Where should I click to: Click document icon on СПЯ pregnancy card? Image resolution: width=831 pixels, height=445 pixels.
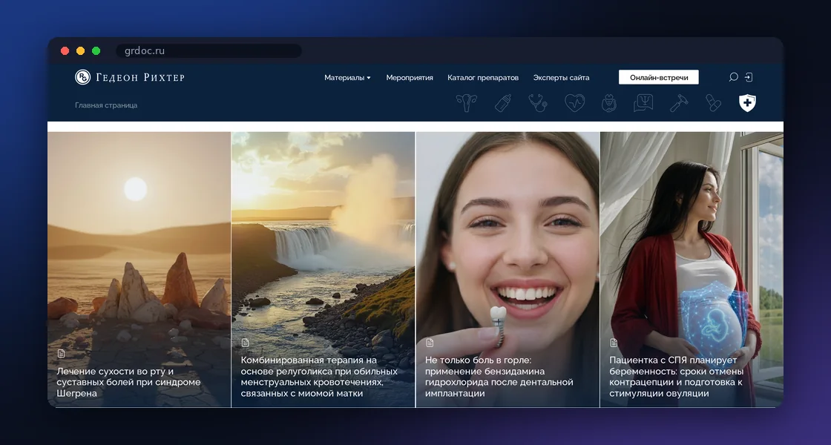(614, 343)
